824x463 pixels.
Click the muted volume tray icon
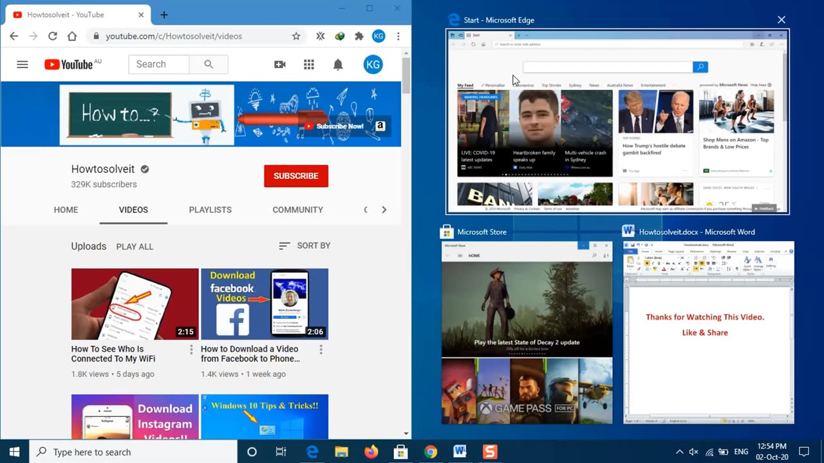click(693, 452)
